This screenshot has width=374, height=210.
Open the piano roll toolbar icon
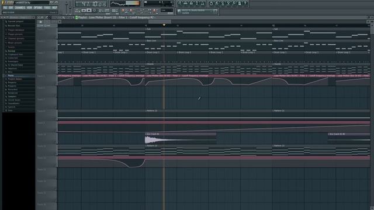pos(191,3)
